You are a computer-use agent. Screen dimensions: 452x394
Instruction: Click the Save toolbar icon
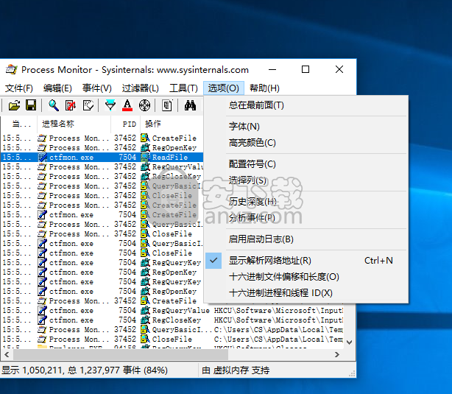coord(31,105)
